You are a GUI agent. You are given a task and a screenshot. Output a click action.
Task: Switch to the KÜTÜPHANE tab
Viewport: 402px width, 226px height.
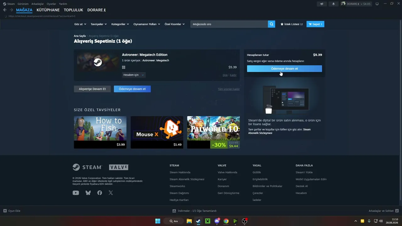coord(48,10)
